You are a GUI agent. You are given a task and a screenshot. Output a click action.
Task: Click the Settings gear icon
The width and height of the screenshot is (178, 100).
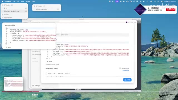33,86
